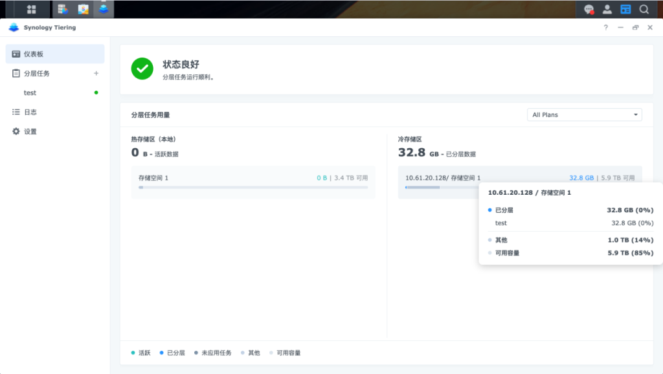Open the notifications chat bubble icon

[x=589, y=10]
